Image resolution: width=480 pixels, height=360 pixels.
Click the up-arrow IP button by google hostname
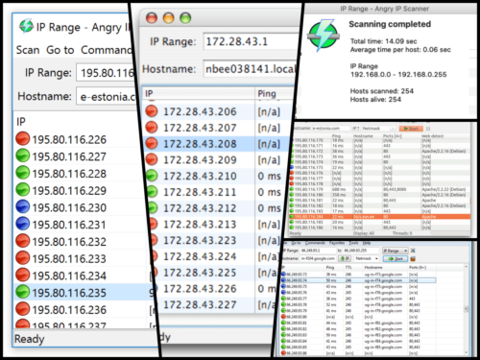[x=345, y=258]
